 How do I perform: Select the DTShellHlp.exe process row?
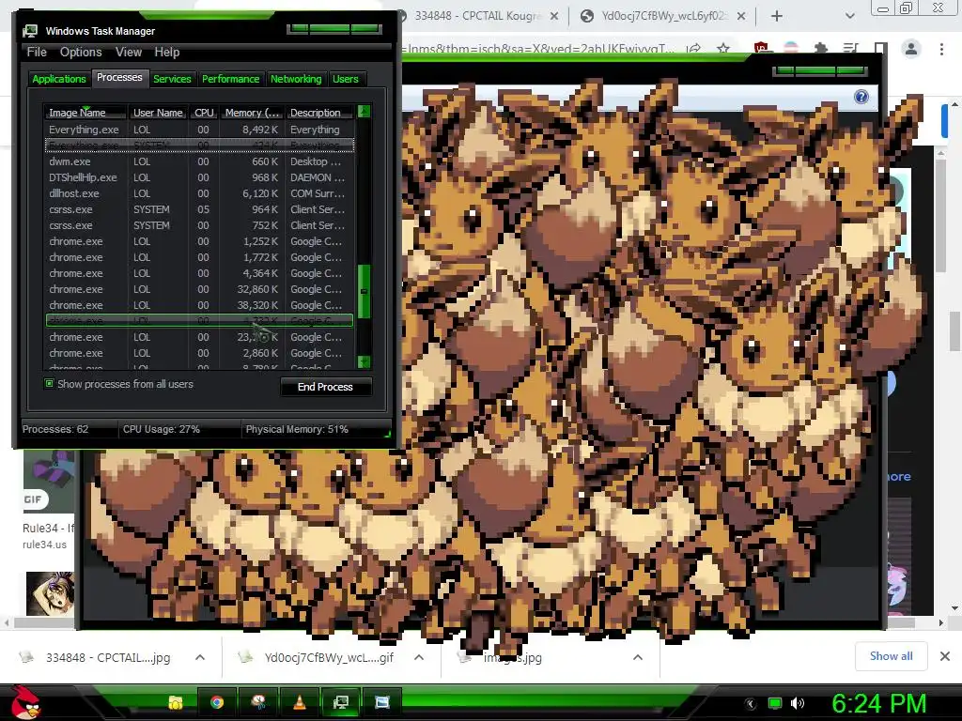199,177
